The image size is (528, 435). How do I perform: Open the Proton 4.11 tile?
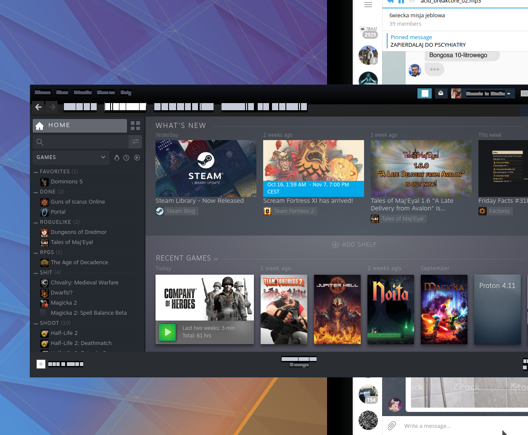tap(497, 310)
